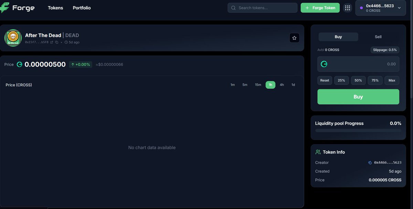413x209 pixels.
Task: Select the 15m chart interval
Action: click(258, 85)
